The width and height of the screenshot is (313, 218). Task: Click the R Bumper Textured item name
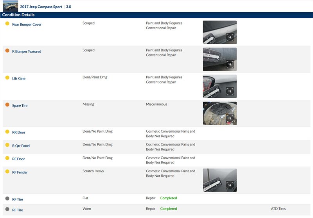click(x=27, y=51)
